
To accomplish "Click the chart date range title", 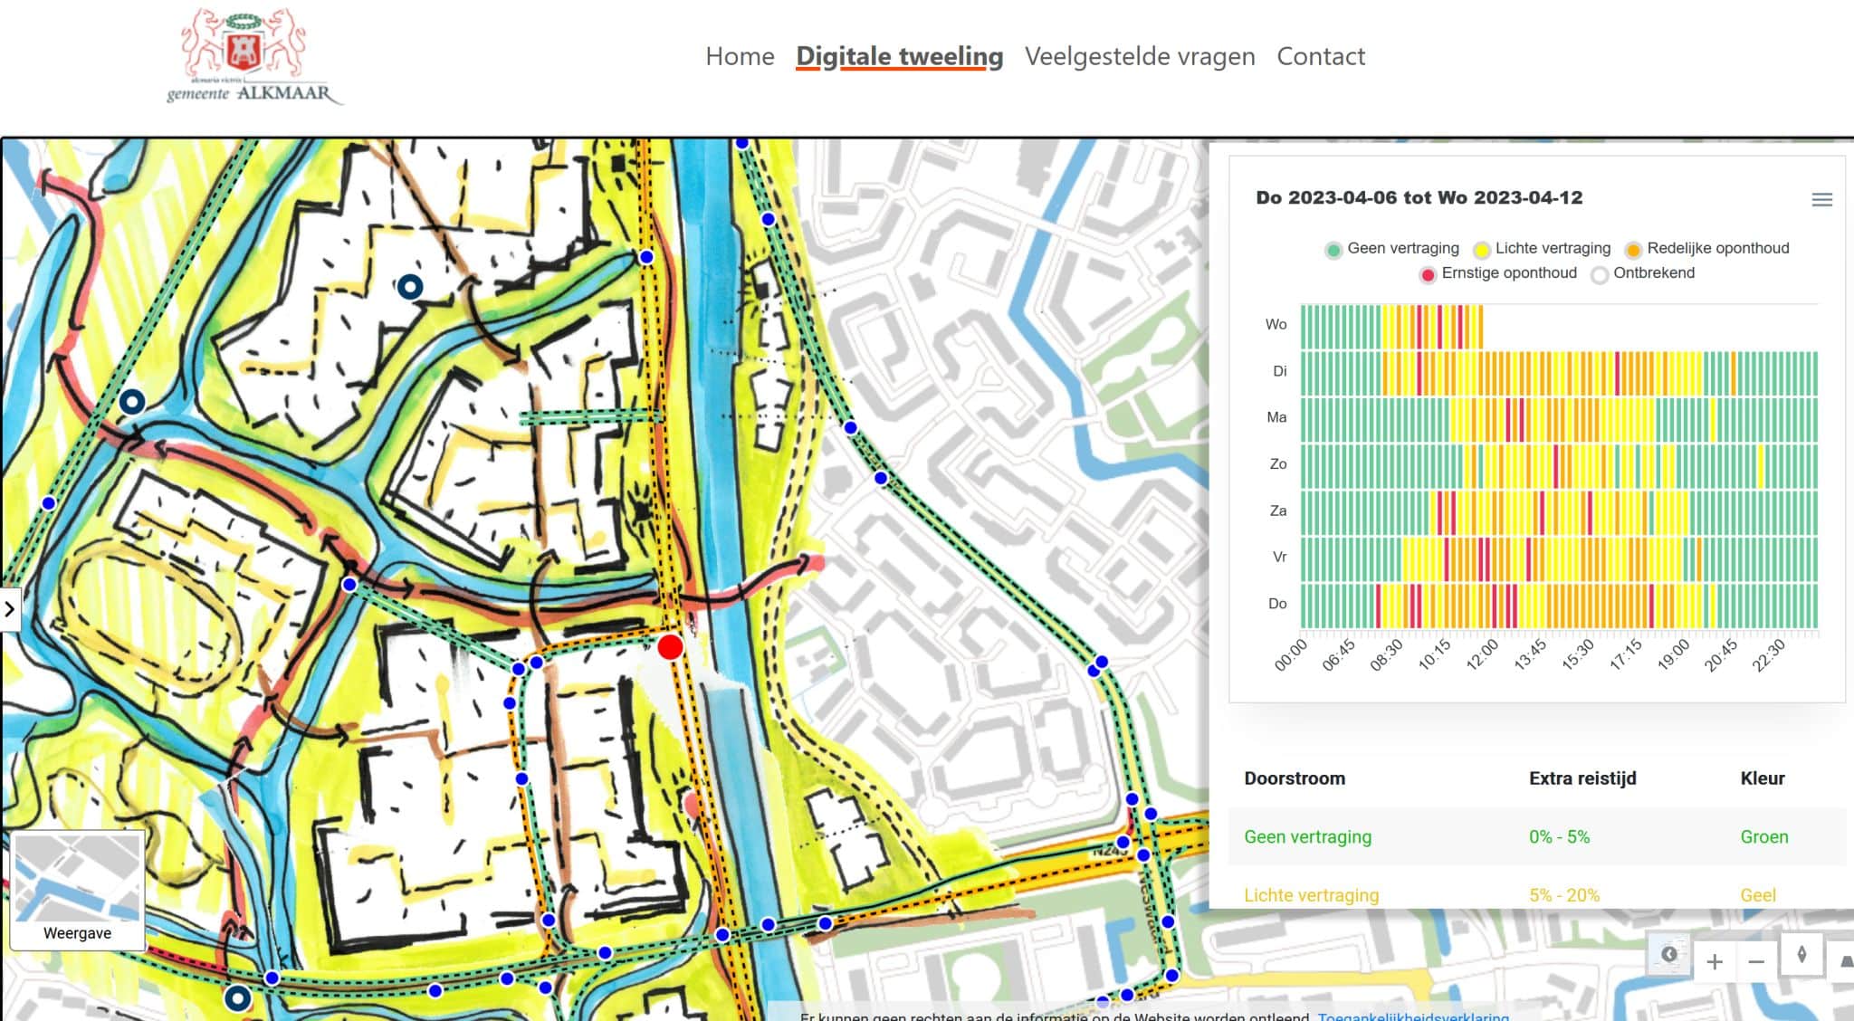I will [x=1419, y=198].
